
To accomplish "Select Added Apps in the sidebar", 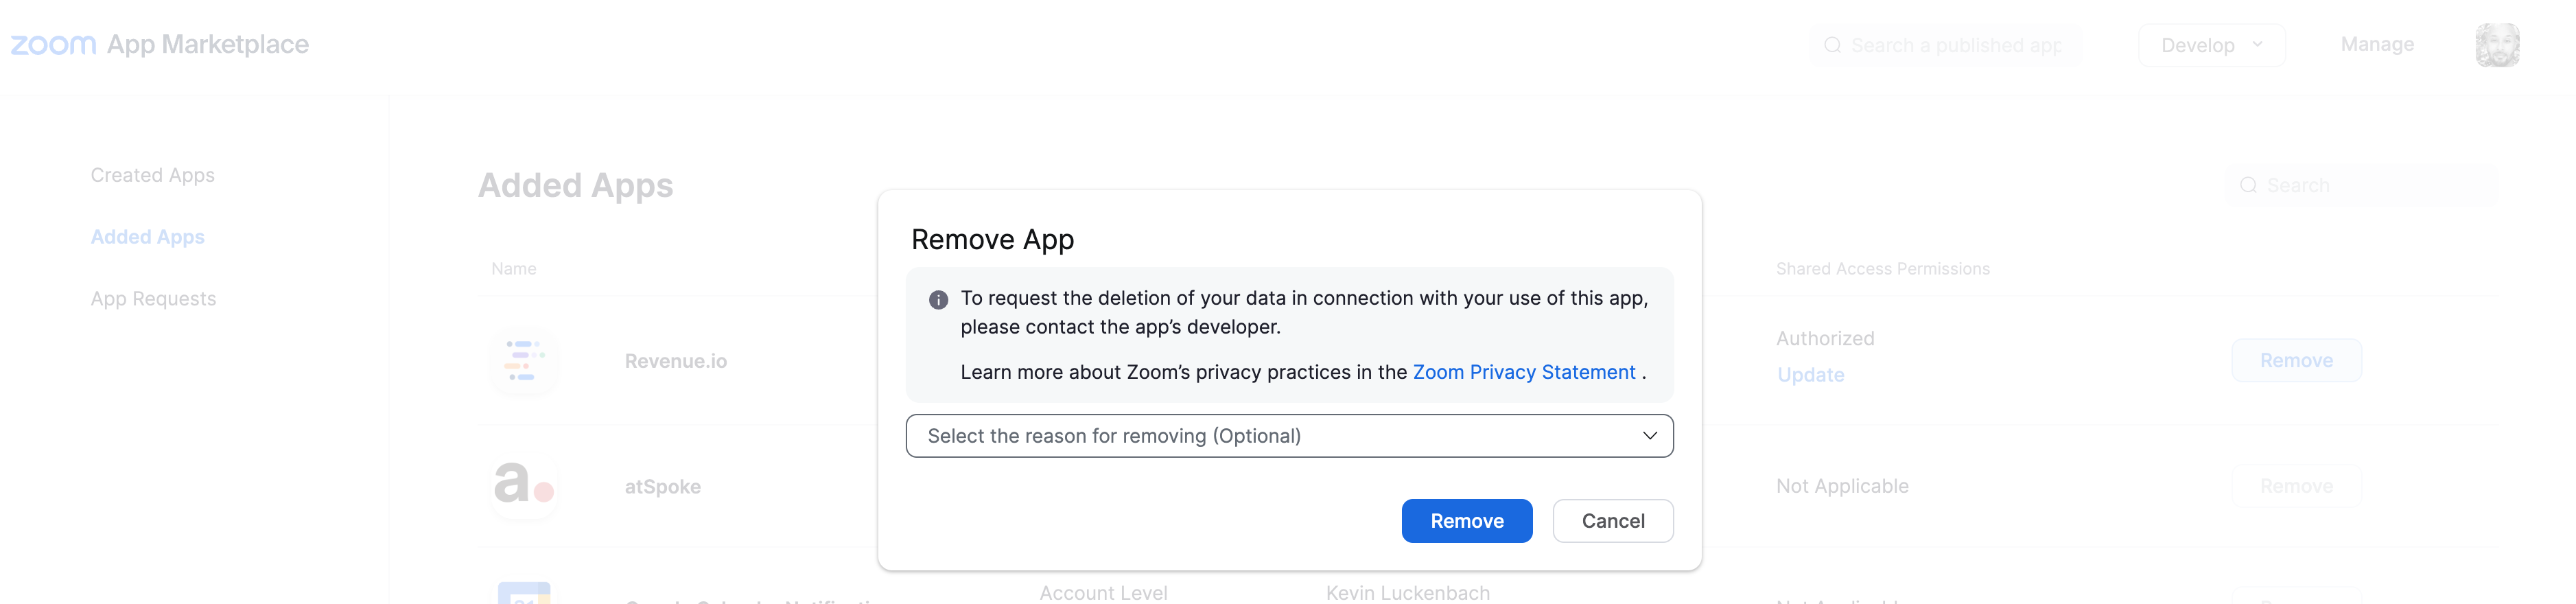I will click(x=147, y=237).
